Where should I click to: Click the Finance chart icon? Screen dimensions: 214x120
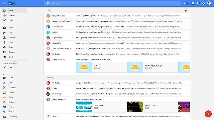pyautogui.click(x=4, y=92)
